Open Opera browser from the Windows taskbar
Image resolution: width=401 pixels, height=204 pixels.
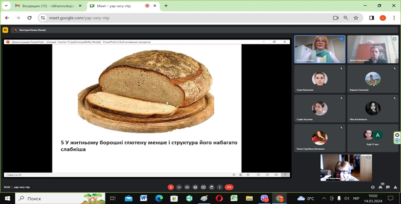point(219,198)
